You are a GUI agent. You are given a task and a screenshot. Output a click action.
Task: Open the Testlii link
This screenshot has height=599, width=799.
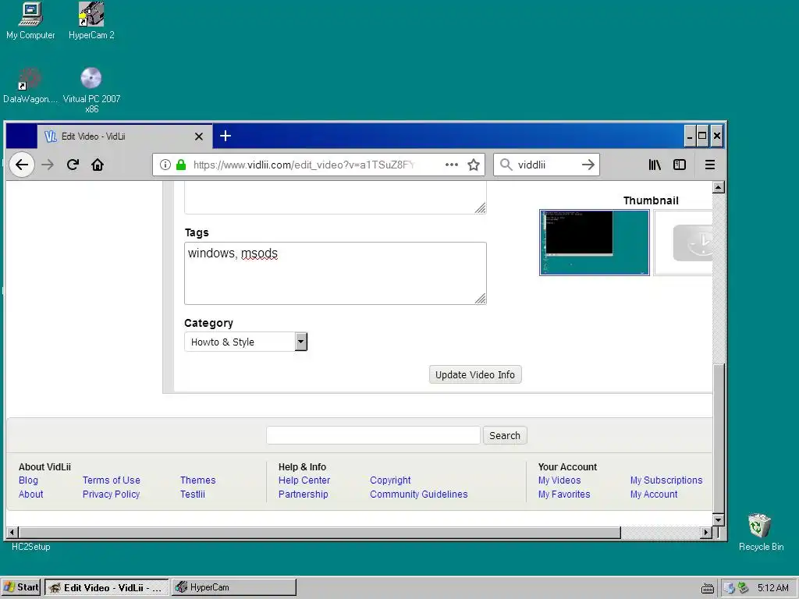click(193, 494)
